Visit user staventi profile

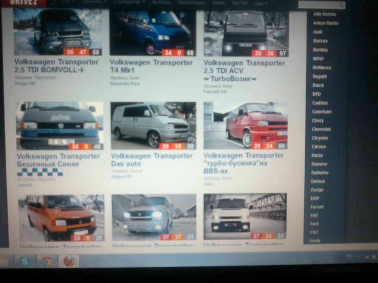(25, 185)
